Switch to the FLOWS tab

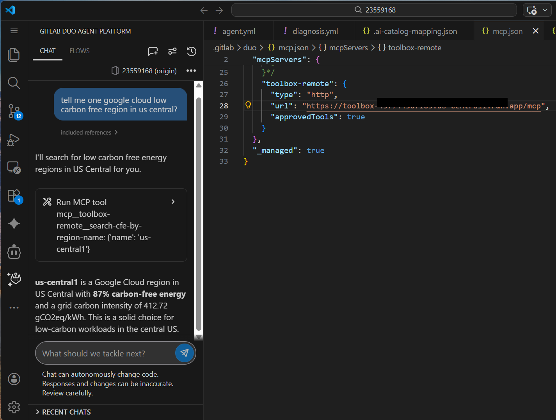pos(80,51)
